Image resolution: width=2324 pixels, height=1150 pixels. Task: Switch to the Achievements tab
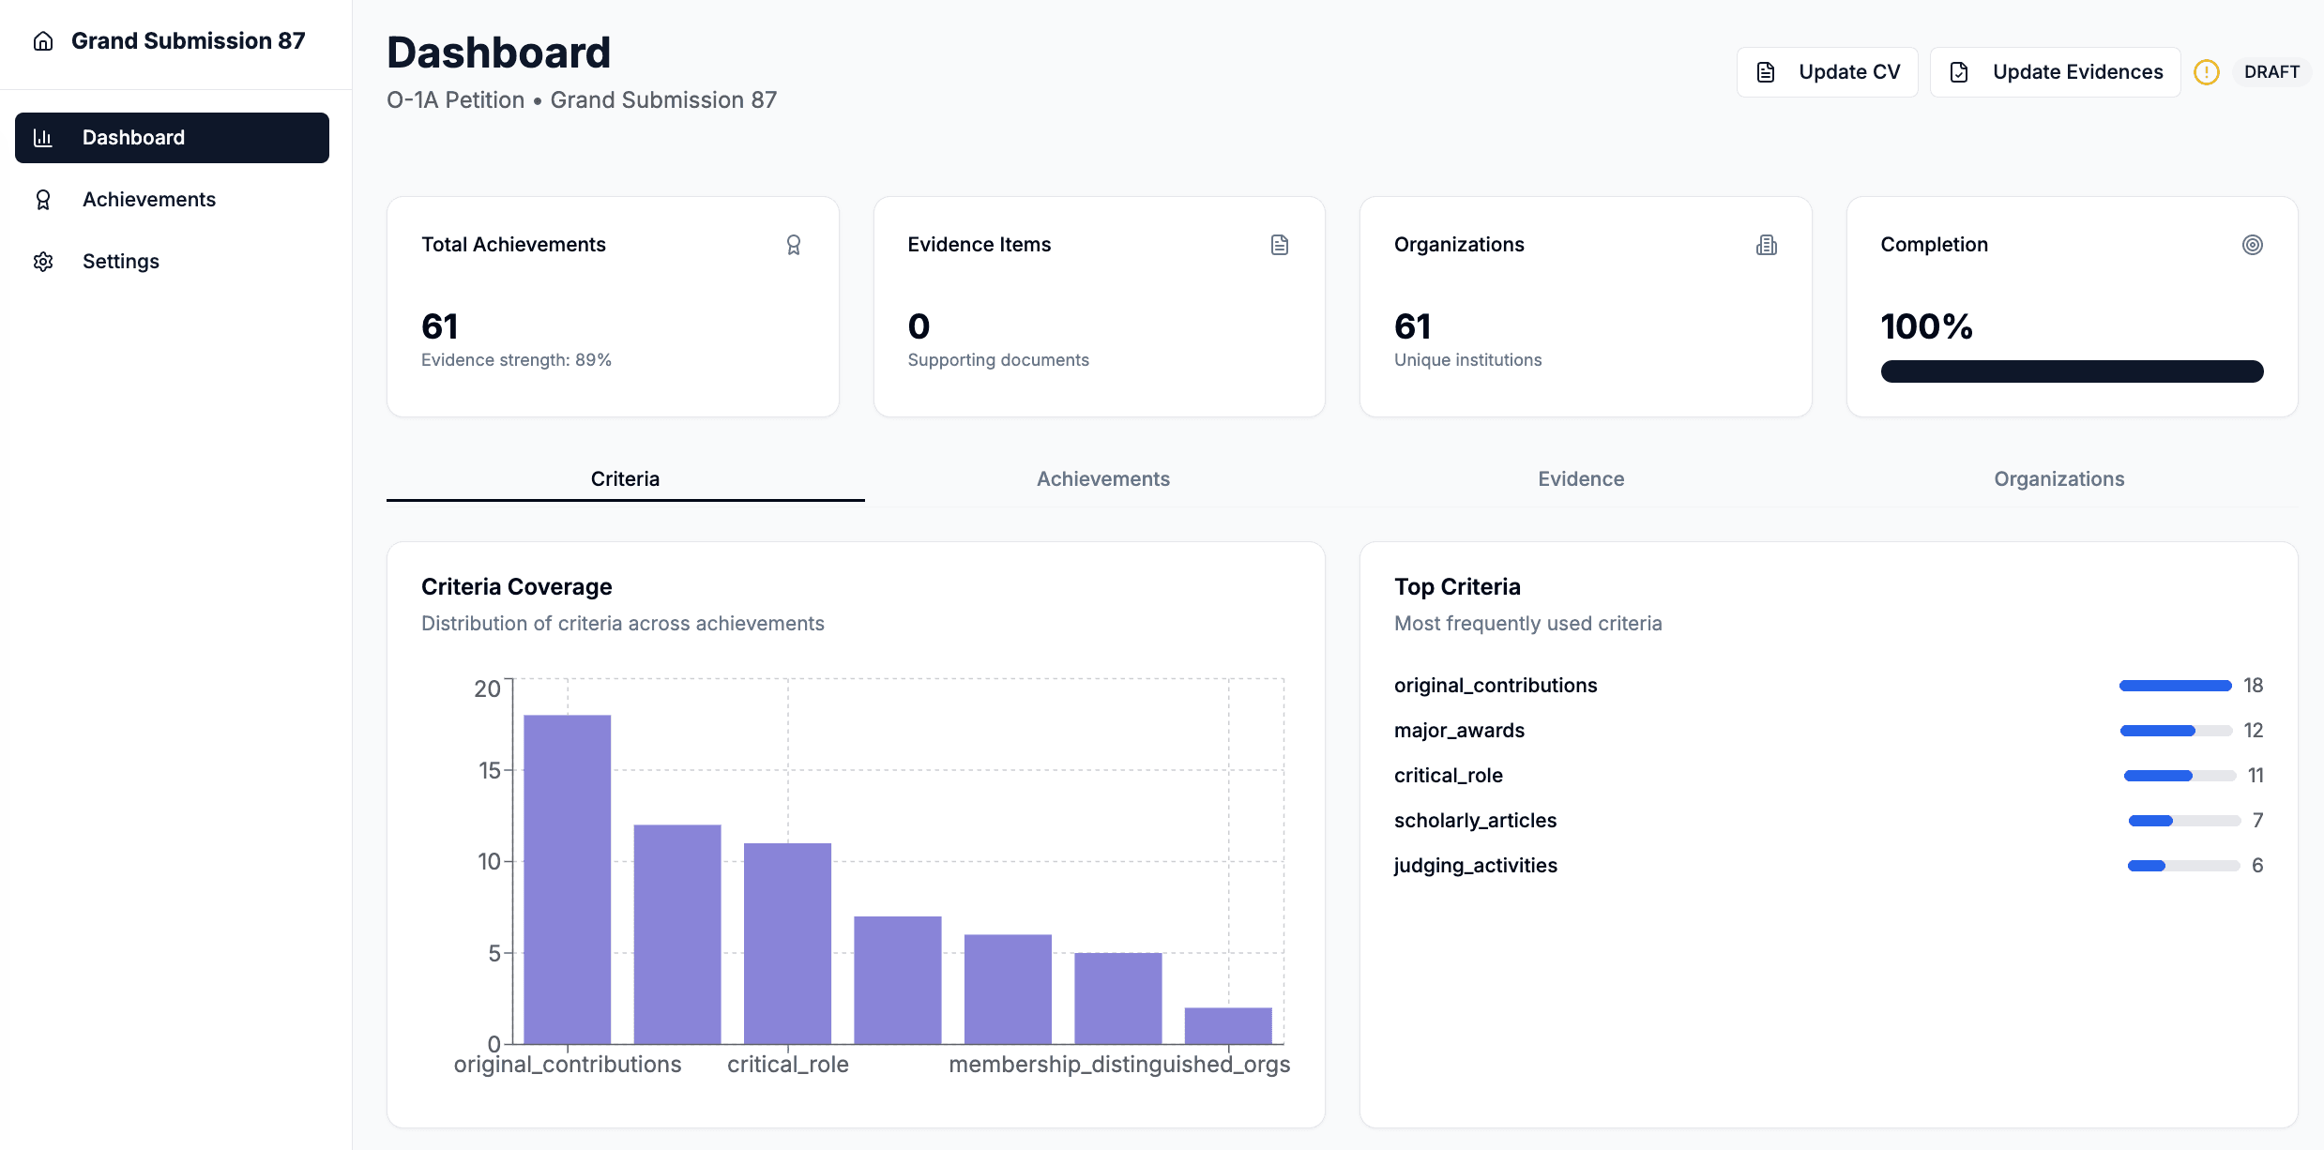click(1102, 479)
